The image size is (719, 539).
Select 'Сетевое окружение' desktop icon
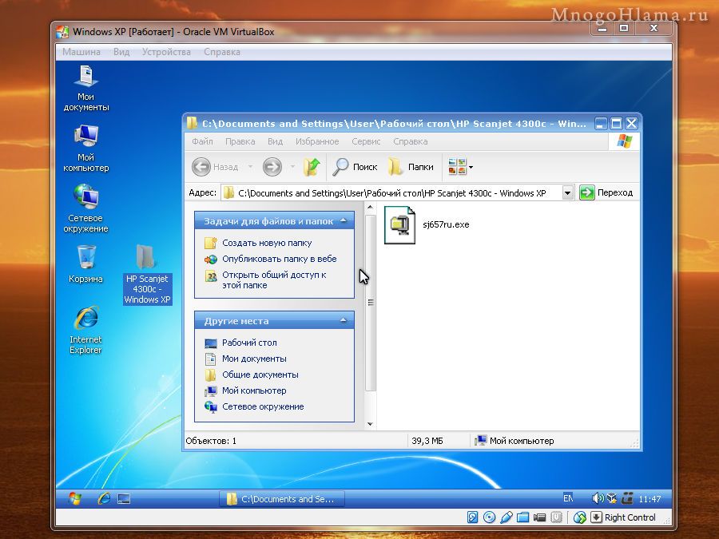[x=85, y=208]
